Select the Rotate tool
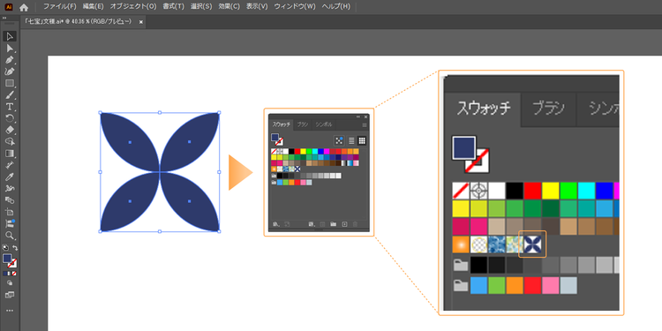Screen dimensions: 662x331 [10, 118]
